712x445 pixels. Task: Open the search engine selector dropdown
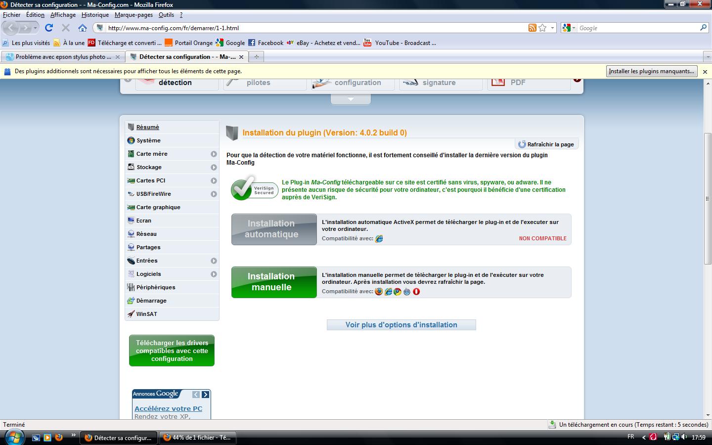point(569,28)
